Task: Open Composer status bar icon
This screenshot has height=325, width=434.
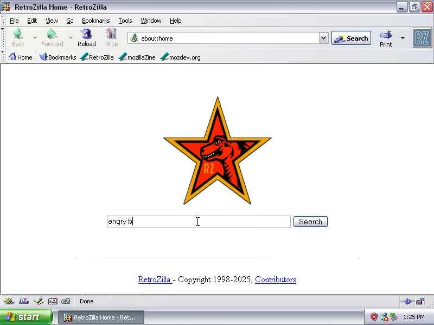Action: click(x=39, y=301)
